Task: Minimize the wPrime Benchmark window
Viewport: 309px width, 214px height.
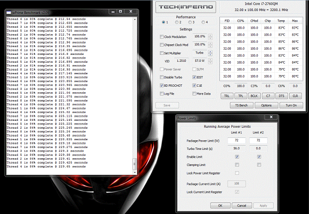Action: (113, 12)
